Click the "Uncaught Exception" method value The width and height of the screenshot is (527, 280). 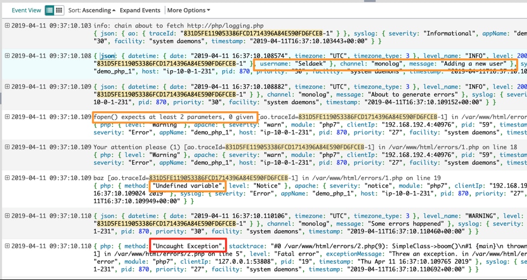coord(188,246)
